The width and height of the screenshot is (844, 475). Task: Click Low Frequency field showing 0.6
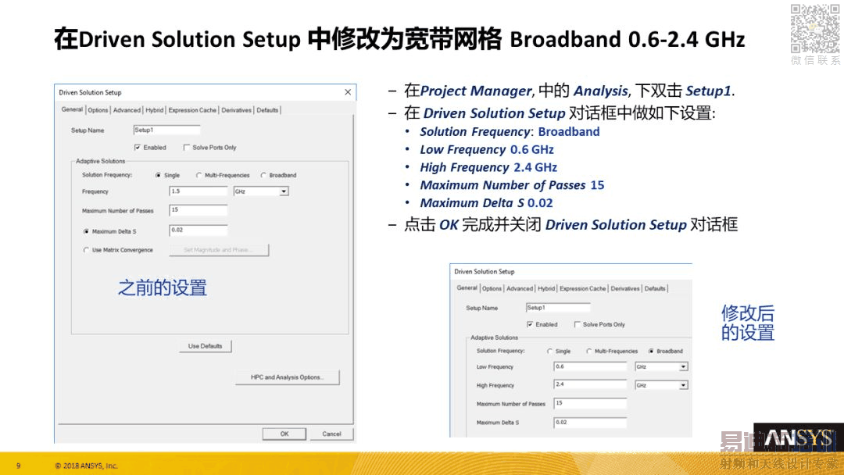click(591, 367)
